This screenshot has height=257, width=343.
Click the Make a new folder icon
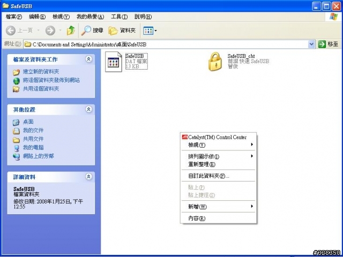pos(16,72)
